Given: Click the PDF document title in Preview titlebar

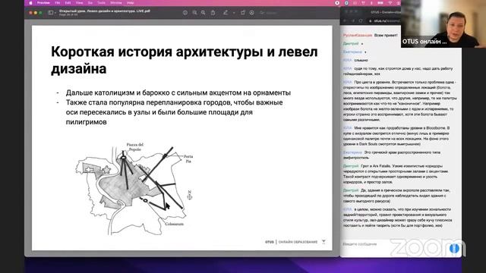Looking at the screenshot, I should tap(105, 11).
